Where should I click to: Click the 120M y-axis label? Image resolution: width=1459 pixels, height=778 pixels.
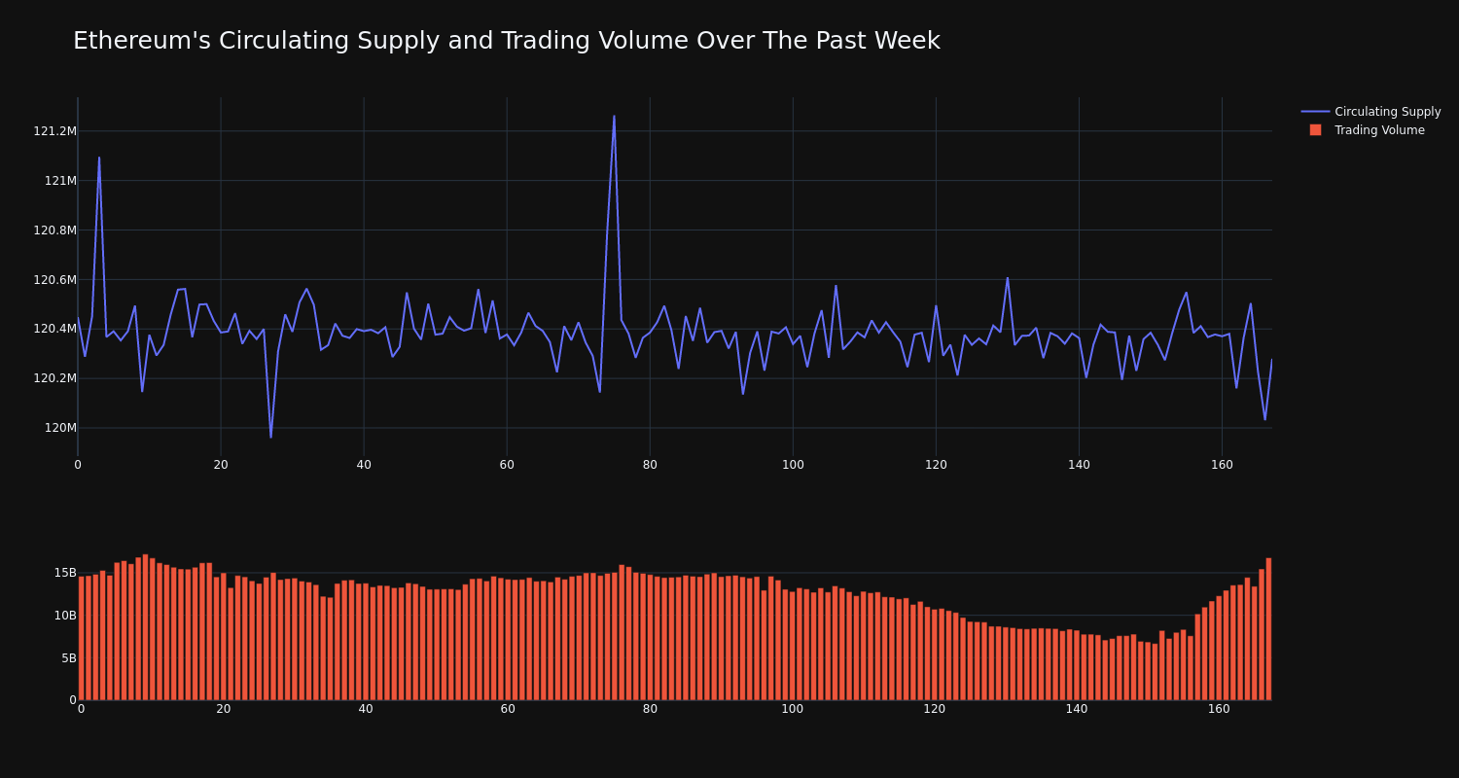(x=60, y=428)
